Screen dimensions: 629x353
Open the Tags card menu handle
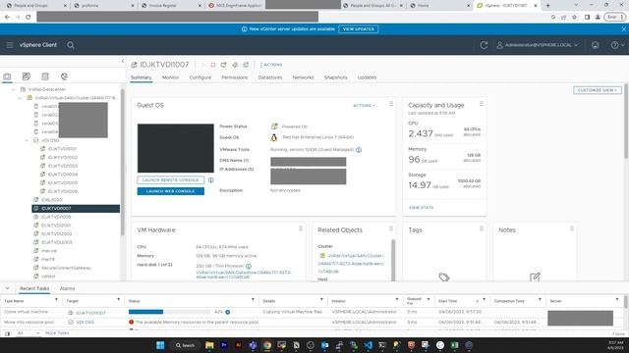tap(482, 228)
